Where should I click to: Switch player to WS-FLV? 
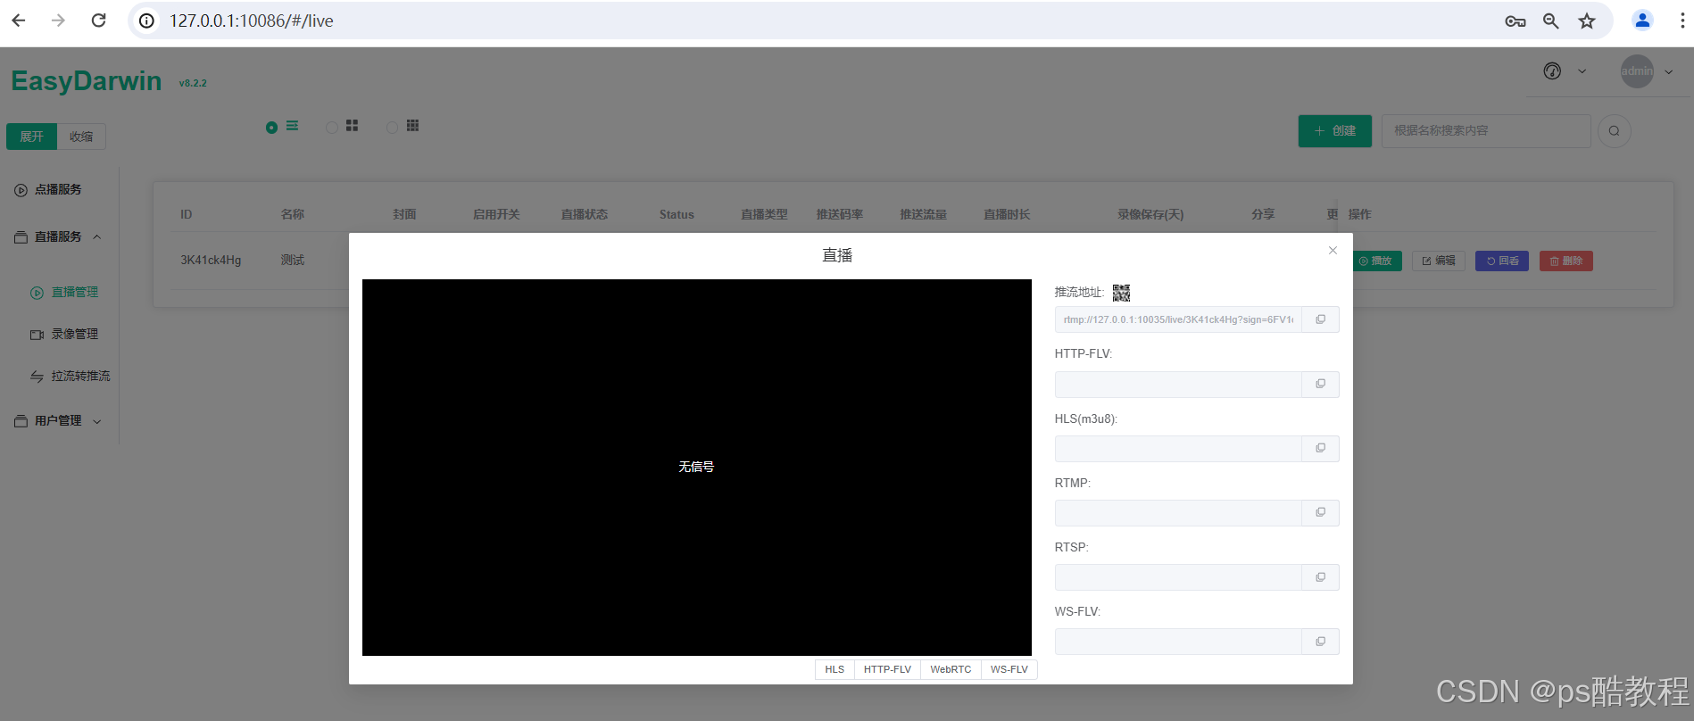[1009, 669]
